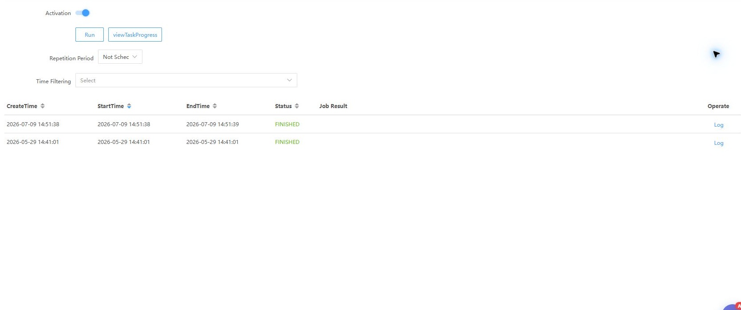Select CreateTime cell 2026-07-09 14:51:38
Viewport: 741px width, 310px height.
(x=33, y=124)
